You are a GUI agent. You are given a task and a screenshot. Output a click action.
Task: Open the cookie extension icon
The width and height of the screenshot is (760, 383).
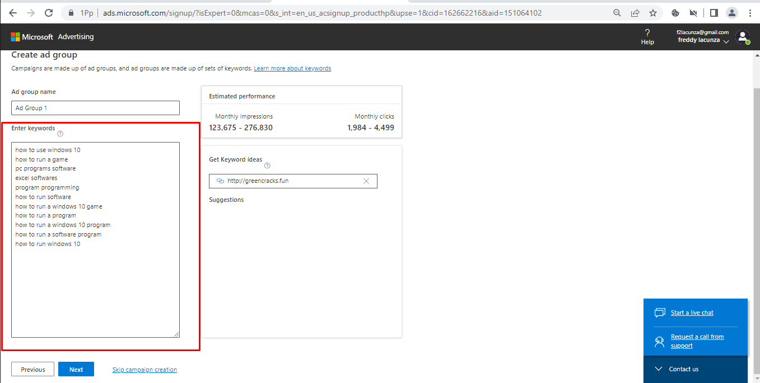click(x=675, y=13)
